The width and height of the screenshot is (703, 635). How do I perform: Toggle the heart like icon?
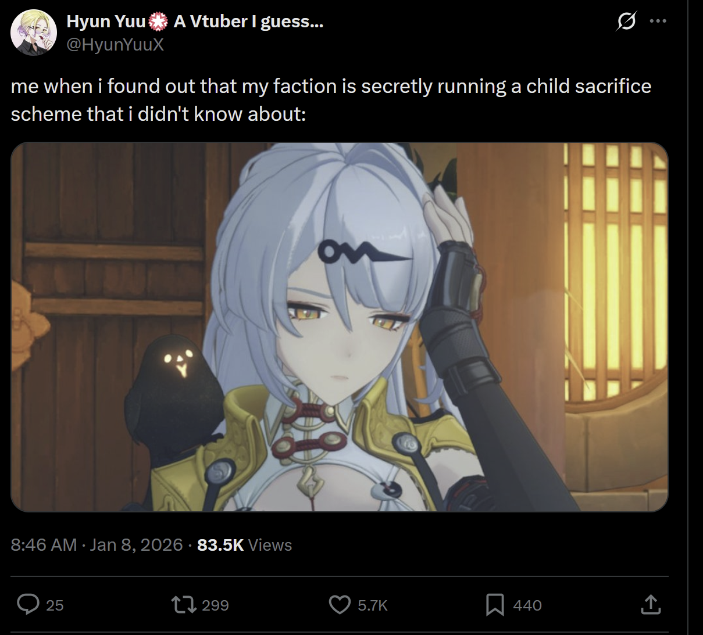tap(340, 605)
